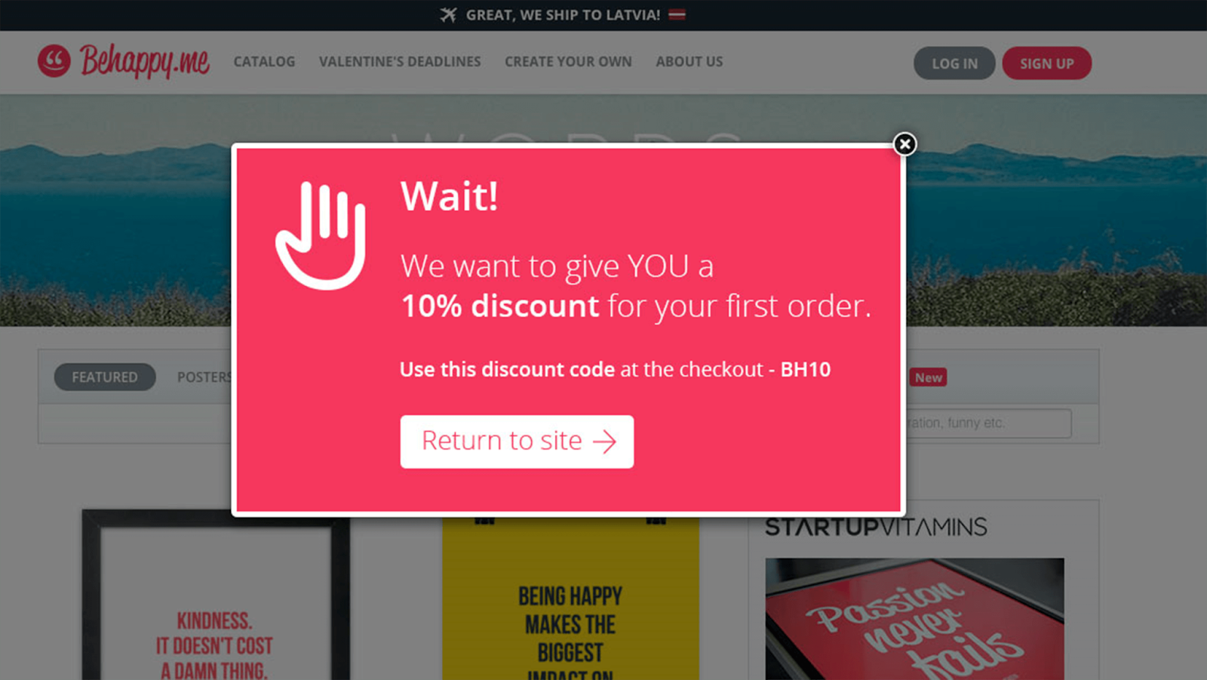
Task: Select the Featured tab
Action: (x=105, y=377)
